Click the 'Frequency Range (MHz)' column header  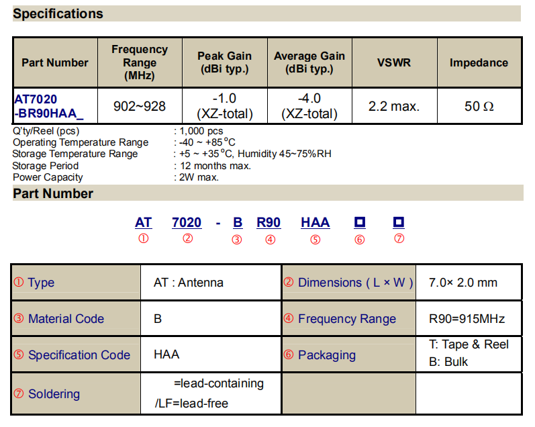tap(140, 62)
